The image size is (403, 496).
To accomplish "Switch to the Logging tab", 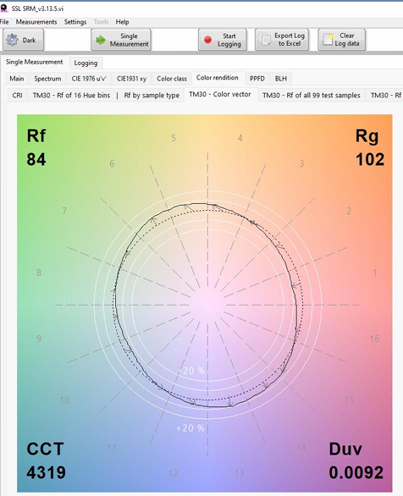I will coord(86,63).
